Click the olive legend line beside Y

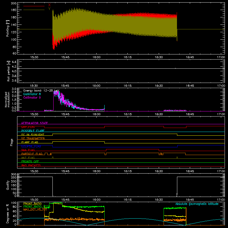[x=34, y=10]
